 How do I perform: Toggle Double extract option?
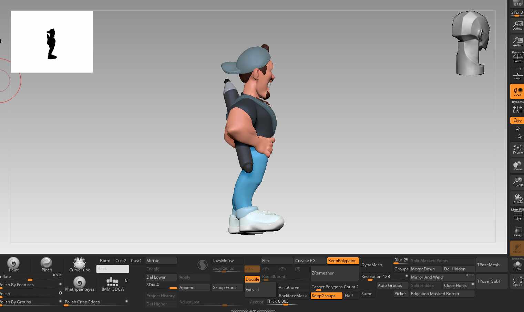pyautogui.click(x=252, y=279)
